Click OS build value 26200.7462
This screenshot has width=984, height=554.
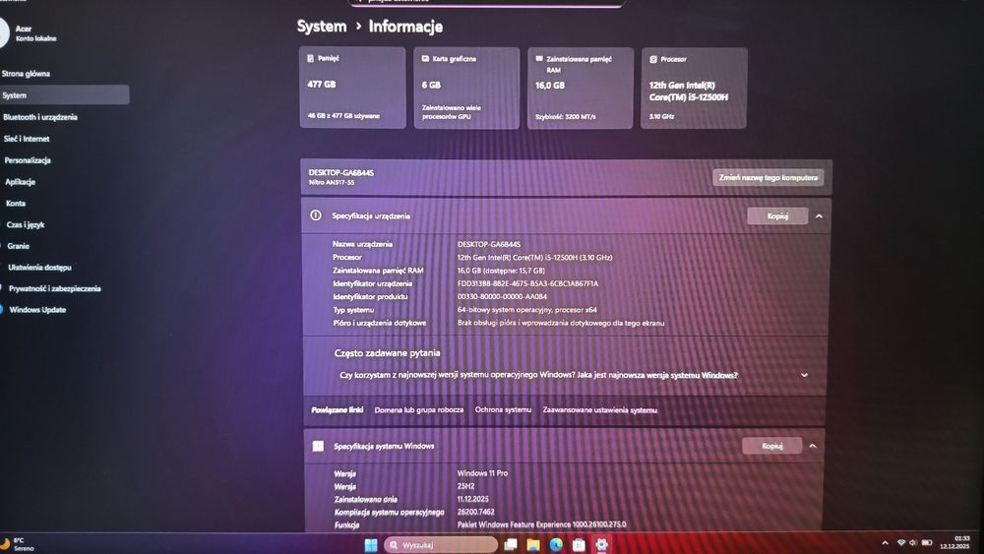coord(475,512)
